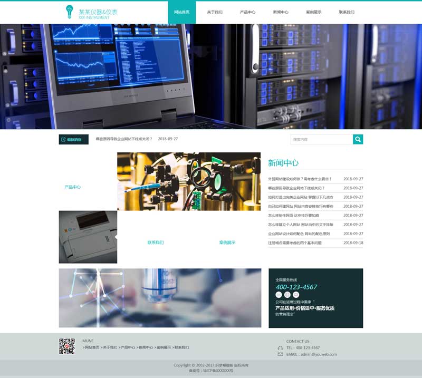The width and height of the screenshot is (422, 378).
Task: Click 新闻中心 link in footer menu
Action: click(146, 347)
